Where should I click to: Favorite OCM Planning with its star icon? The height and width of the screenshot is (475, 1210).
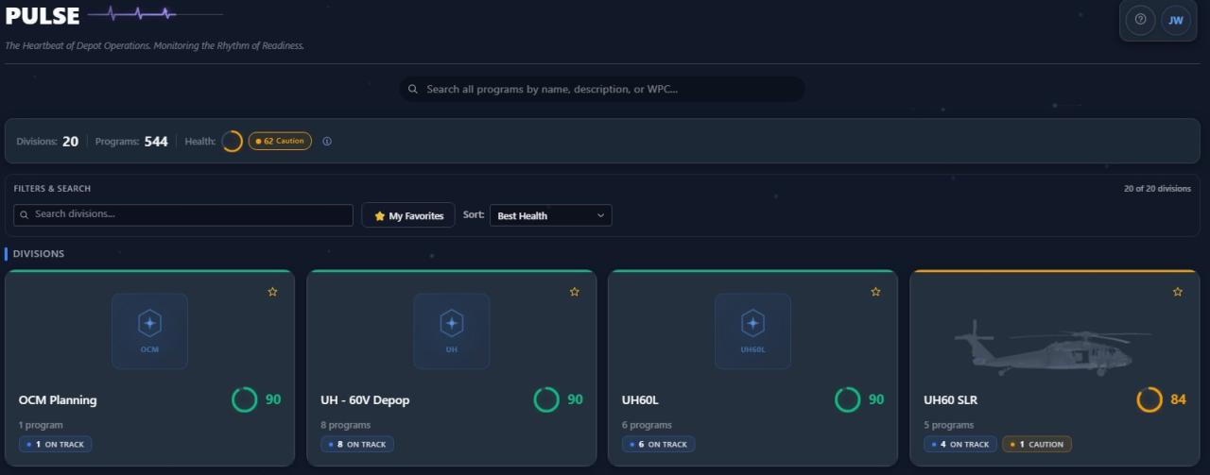click(272, 292)
